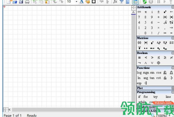
Task: Insert the log function
Action: click(x=139, y=73)
